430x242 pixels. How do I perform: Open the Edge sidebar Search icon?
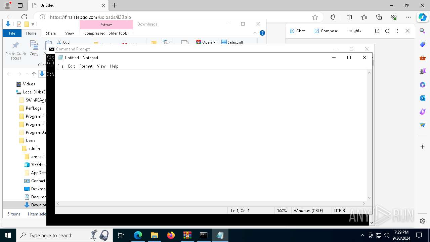click(x=423, y=31)
